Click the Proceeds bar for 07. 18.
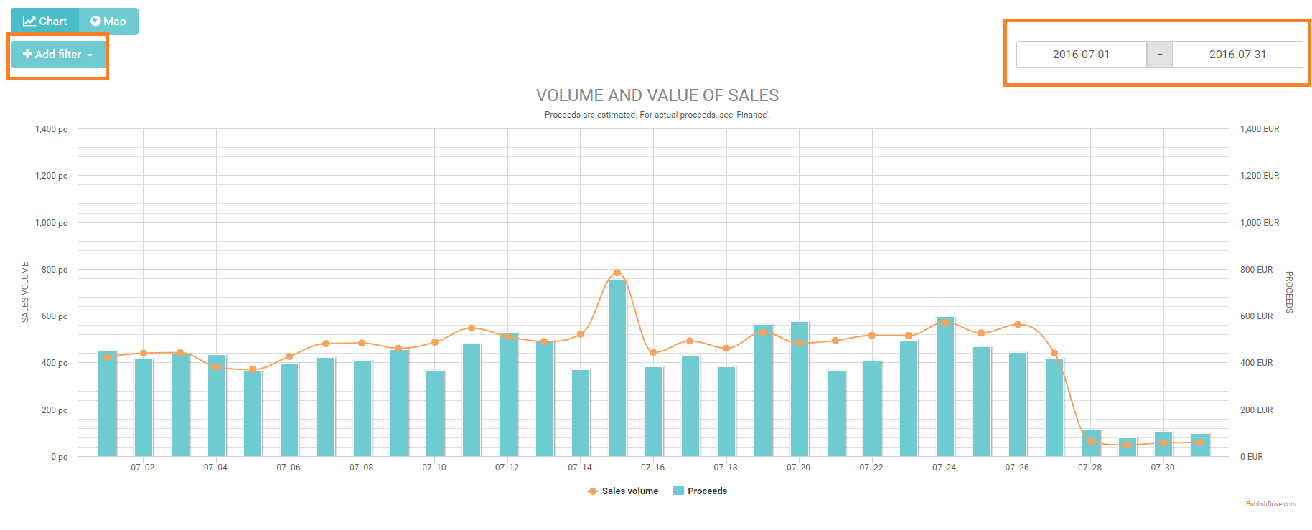Viewport: 1312px width, 530px height. [726, 412]
